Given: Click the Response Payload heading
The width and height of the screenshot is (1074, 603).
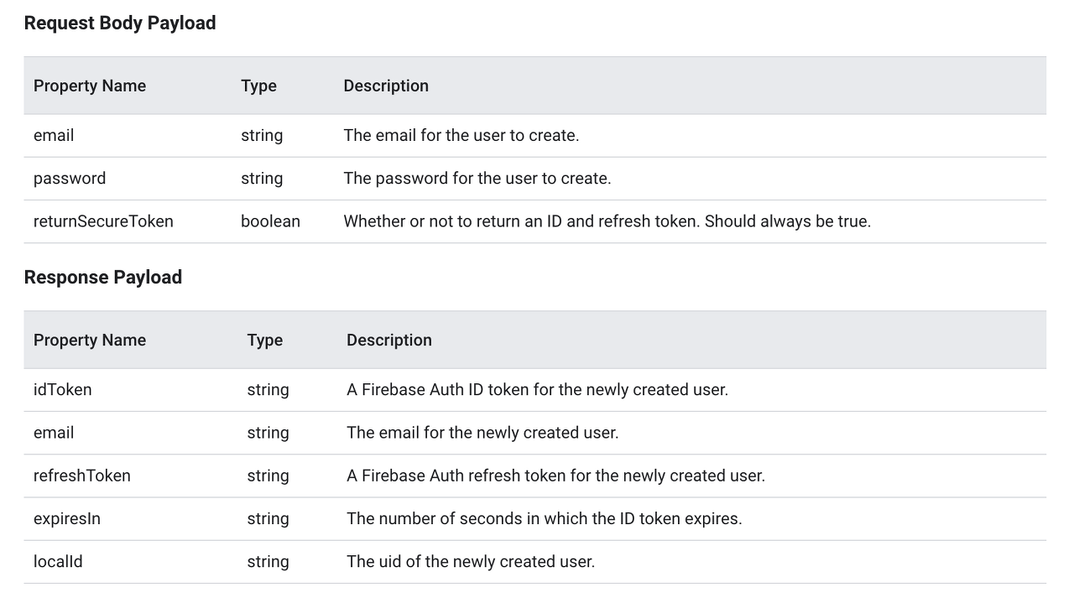Looking at the screenshot, I should 103,278.
